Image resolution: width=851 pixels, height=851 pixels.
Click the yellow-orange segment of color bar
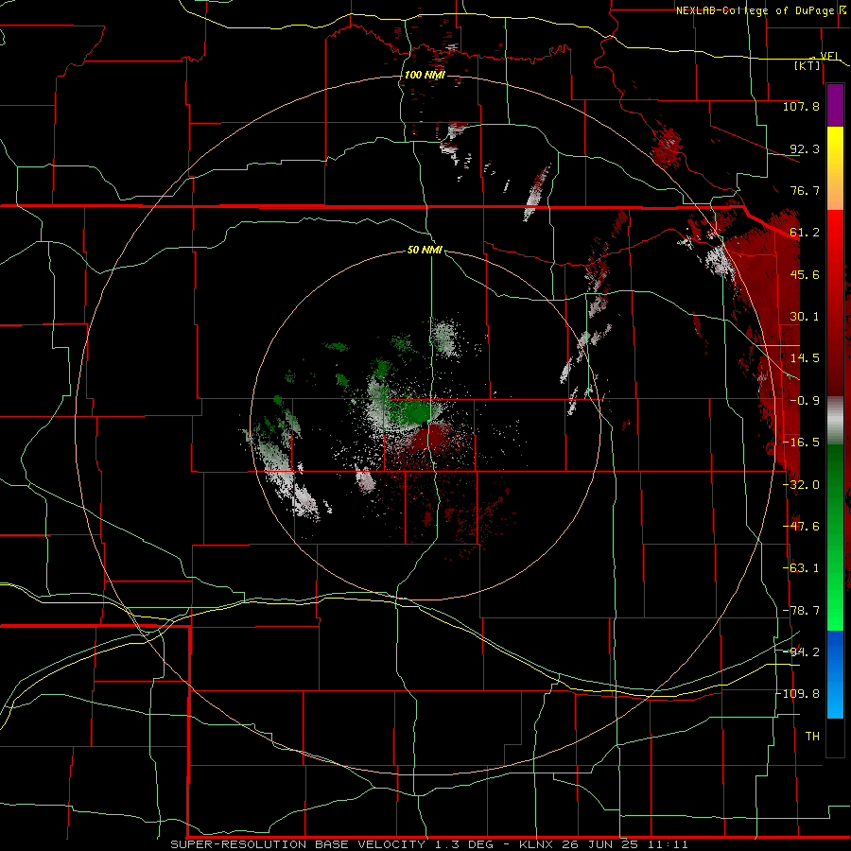[835, 168]
